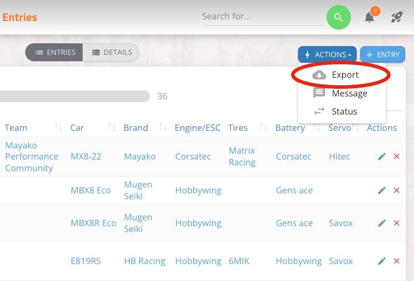This screenshot has width=414, height=281.
Task: Open the ACTIONS dropdown button
Action: 327,54
